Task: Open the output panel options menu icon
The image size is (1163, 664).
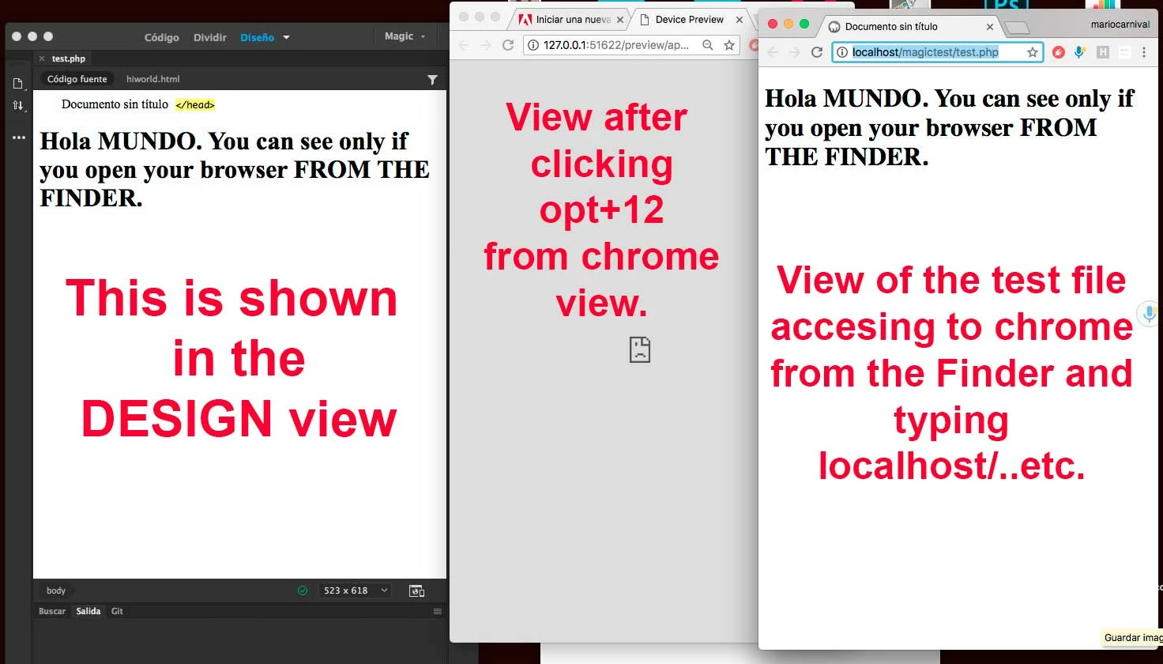Action: coord(438,612)
